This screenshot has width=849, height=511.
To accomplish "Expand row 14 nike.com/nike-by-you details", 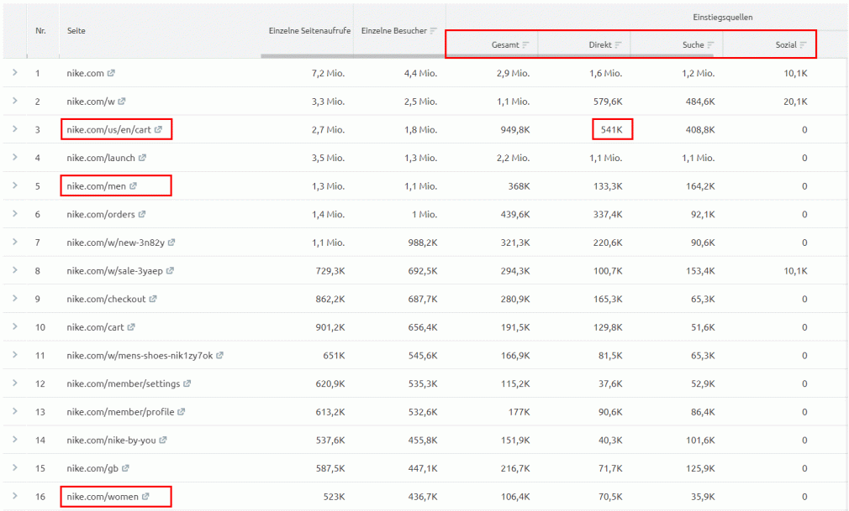I will tap(15, 439).
